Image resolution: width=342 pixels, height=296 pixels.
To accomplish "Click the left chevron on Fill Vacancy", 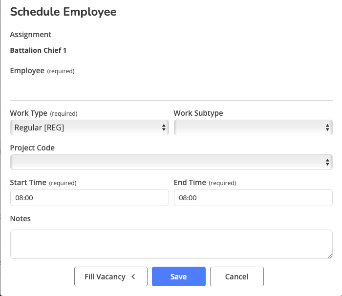I will point(132,277).
